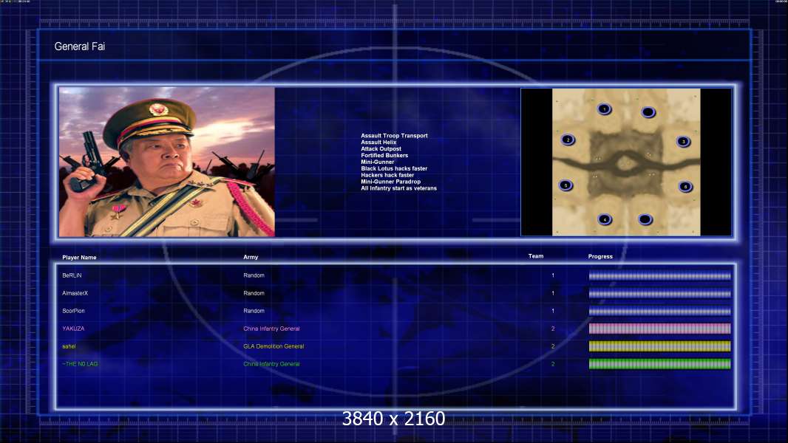Click the General Fai title text
788x443 pixels.
pos(79,47)
